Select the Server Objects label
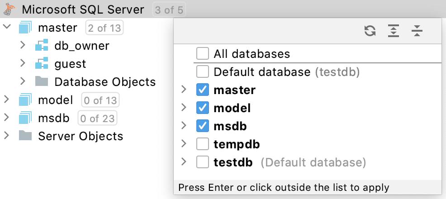446x199 pixels. click(x=81, y=136)
